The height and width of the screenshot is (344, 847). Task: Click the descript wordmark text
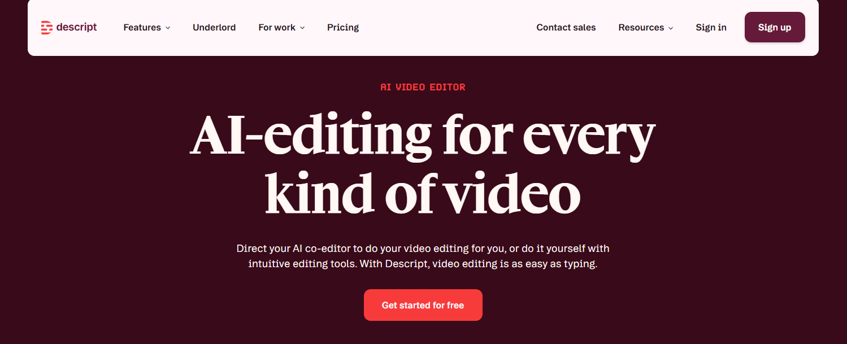point(76,27)
